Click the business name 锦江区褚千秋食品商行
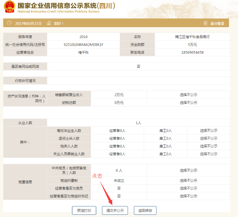 click(192, 37)
